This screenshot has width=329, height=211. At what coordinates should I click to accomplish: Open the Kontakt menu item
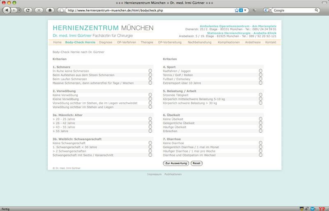(x=271, y=42)
